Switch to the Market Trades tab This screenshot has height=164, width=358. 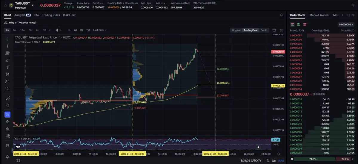(x=319, y=15)
